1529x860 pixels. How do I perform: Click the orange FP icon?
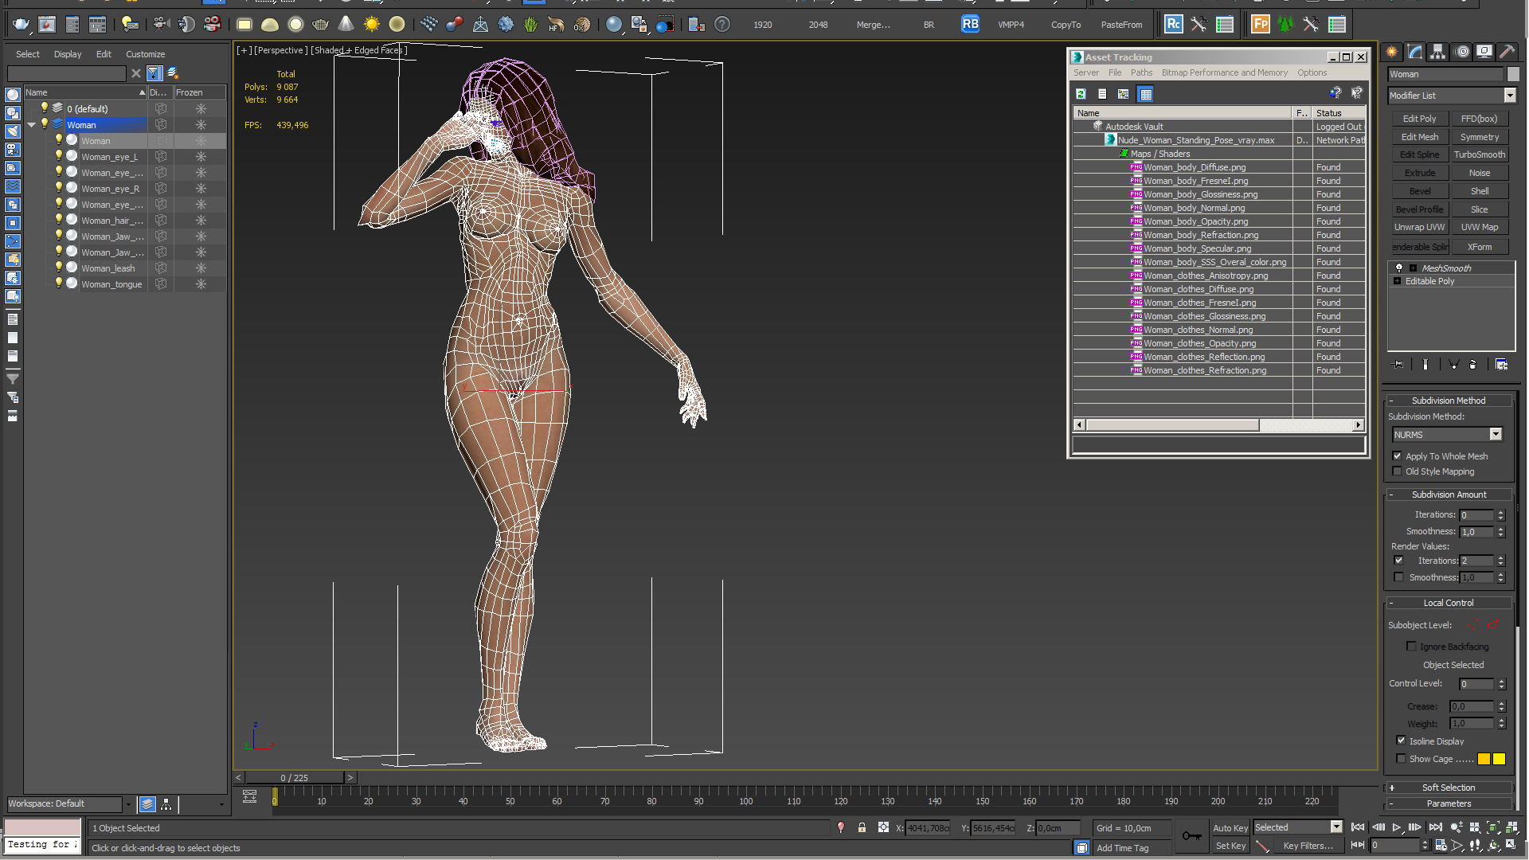point(1260,25)
